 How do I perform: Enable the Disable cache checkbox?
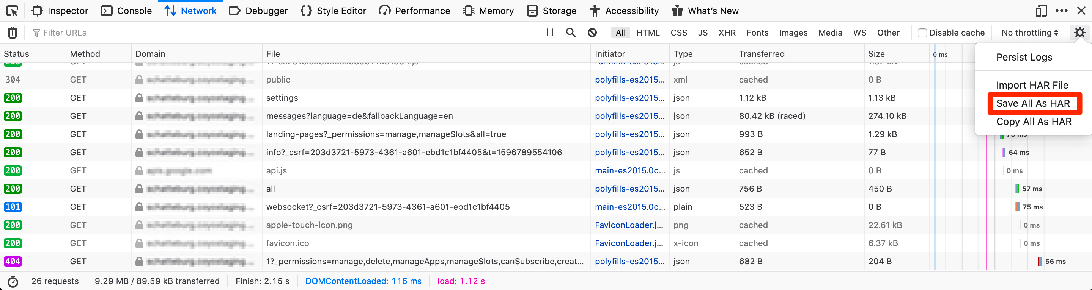[x=922, y=33]
